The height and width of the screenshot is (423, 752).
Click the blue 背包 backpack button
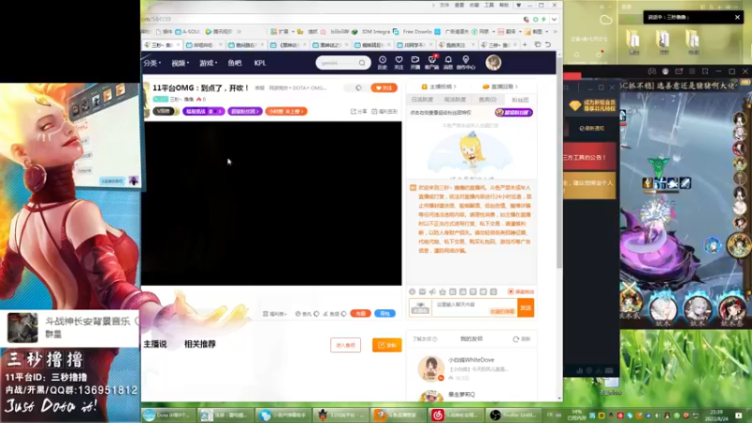[384, 313]
